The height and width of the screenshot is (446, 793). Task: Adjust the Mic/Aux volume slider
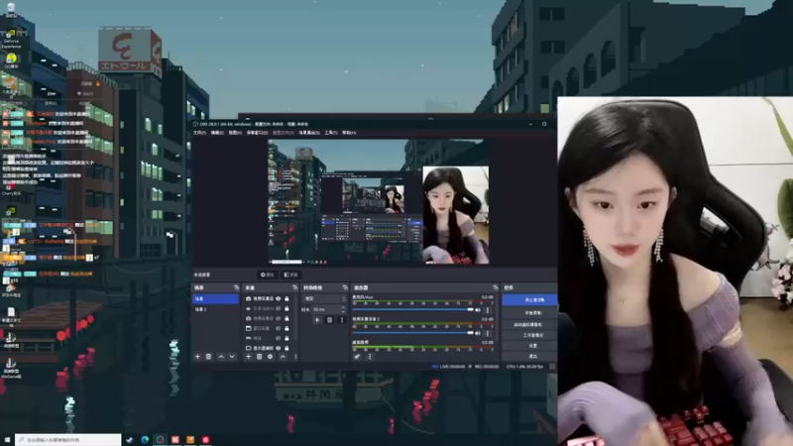(x=412, y=309)
